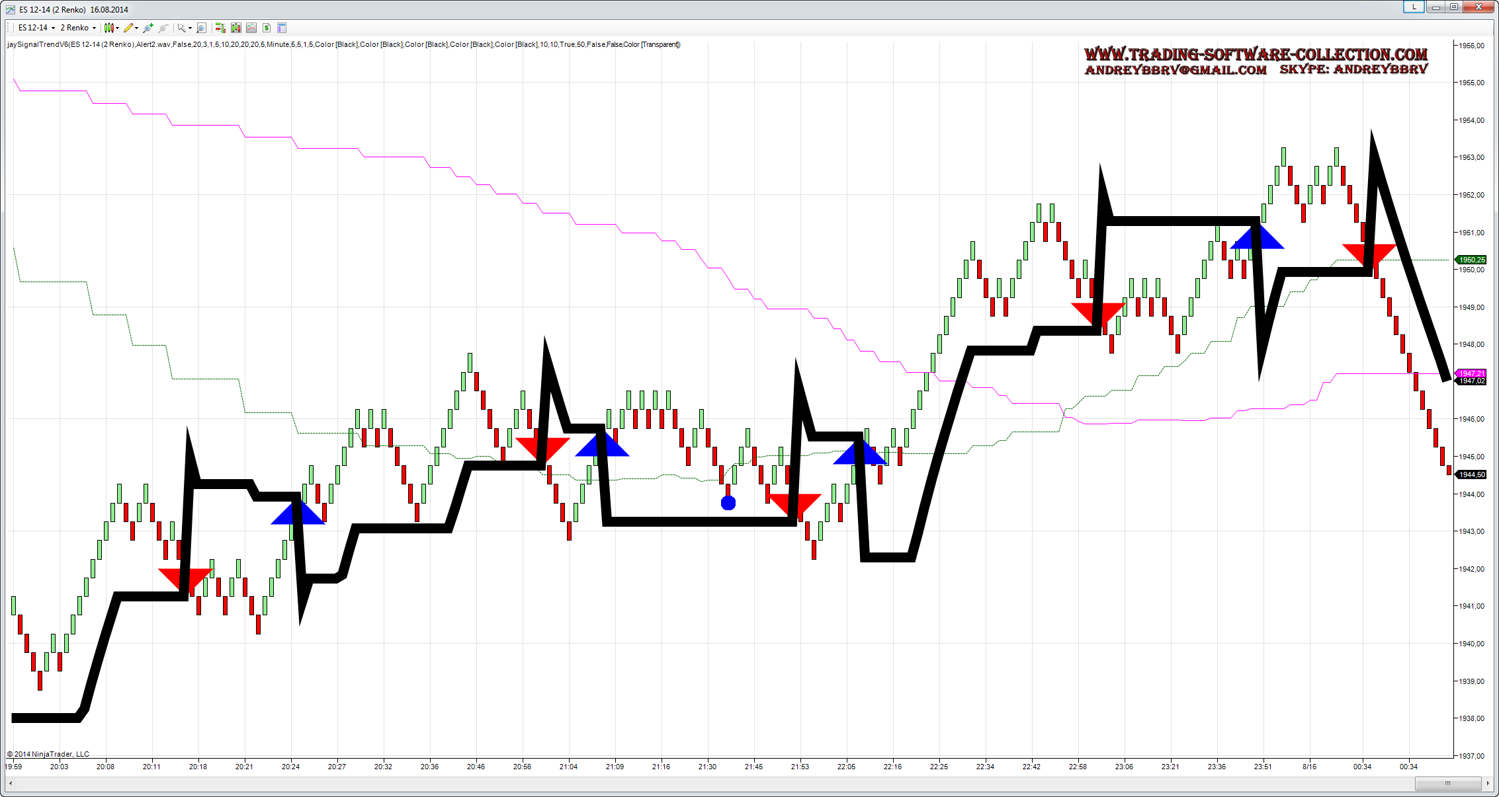
Task: Expand the cursor type dropdown arrow
Action: (190, 28)
